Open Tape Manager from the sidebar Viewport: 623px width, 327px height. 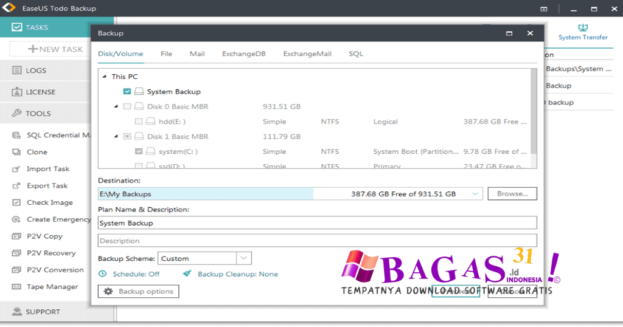(52, 286)
